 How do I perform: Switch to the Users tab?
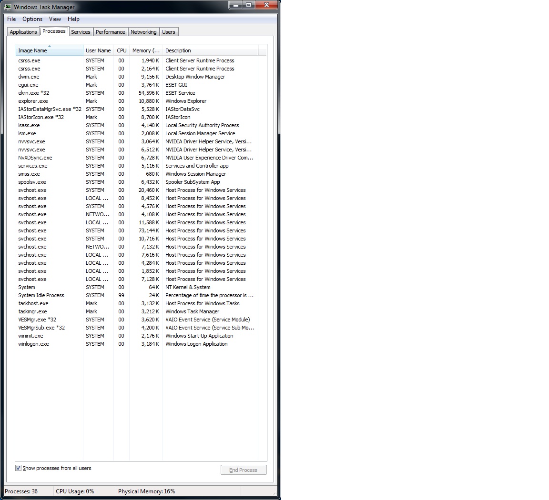[x=168, y=32]
